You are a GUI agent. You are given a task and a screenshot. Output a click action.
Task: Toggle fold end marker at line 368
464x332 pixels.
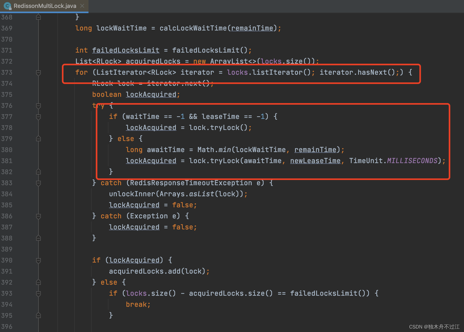click(38, 17)
